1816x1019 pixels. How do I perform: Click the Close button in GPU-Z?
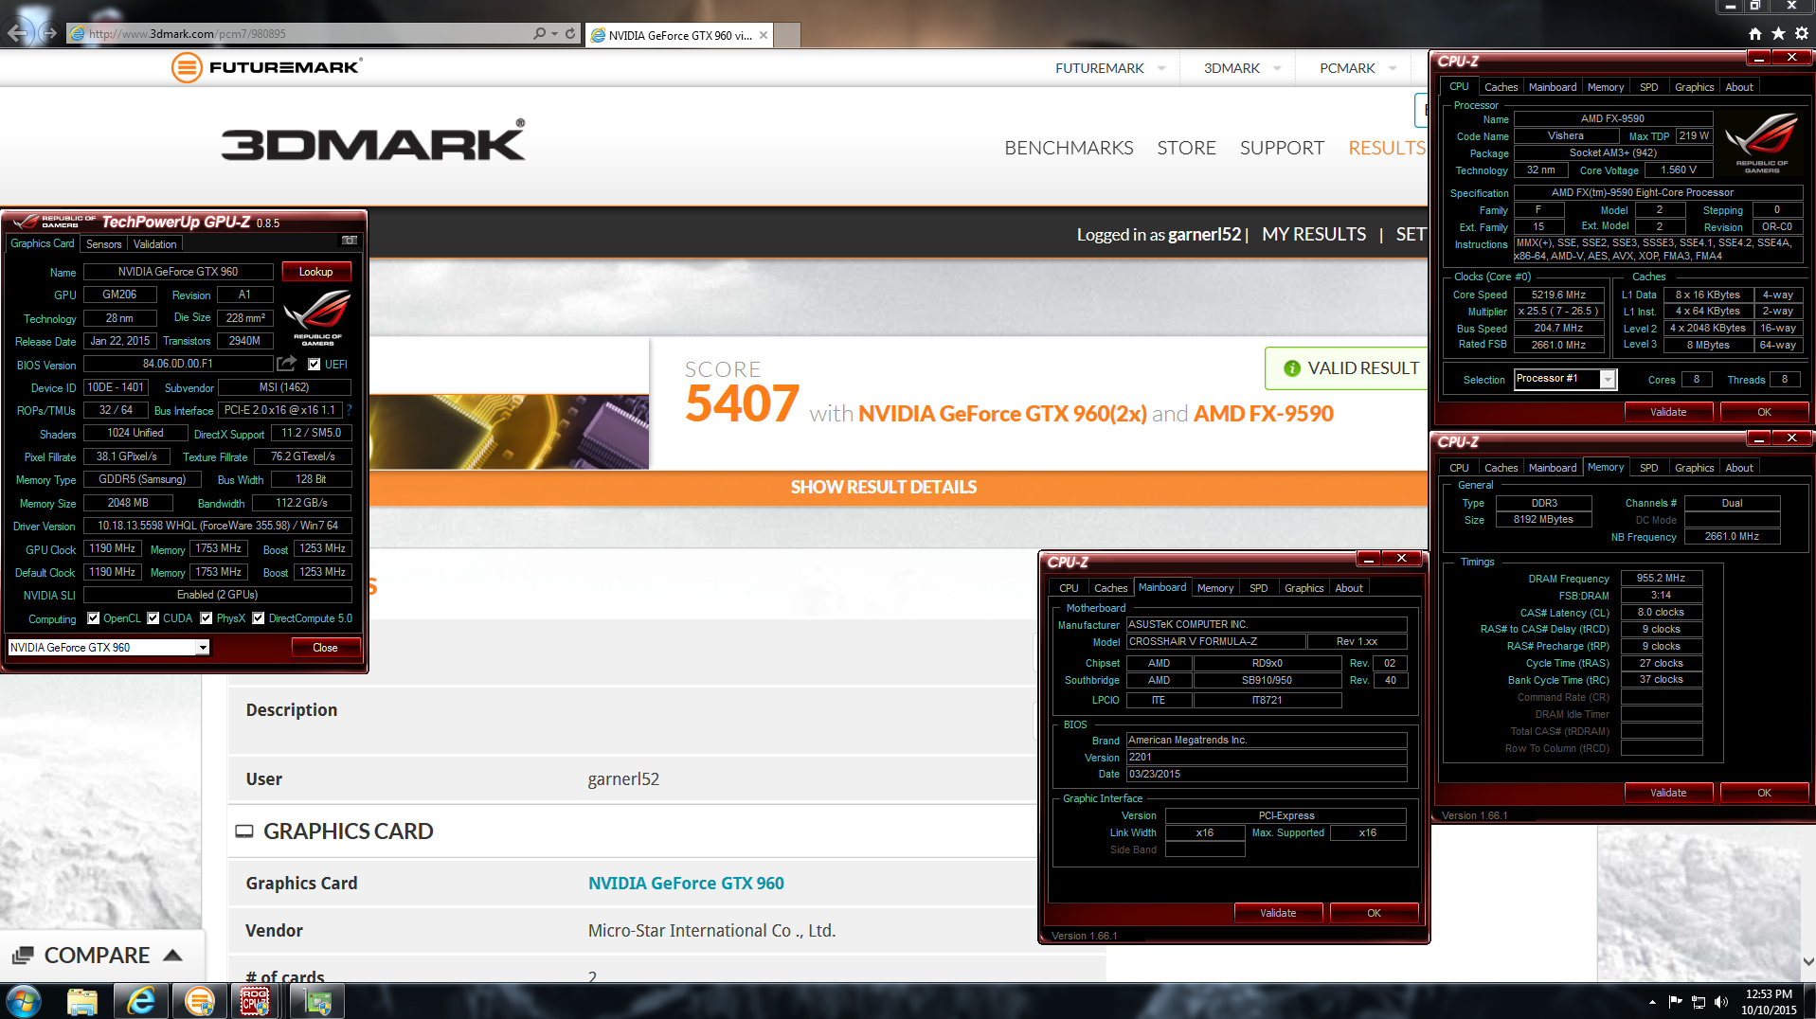(x=325, y=648)
